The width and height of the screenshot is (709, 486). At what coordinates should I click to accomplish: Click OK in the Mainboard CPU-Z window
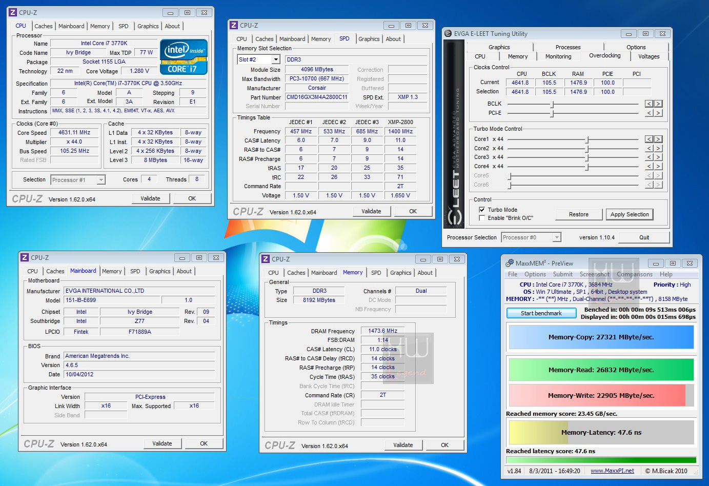[204, 443]
